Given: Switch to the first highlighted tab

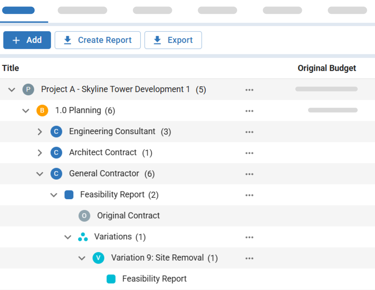Looking at the screenshot, I should click(x=18, y=10).
